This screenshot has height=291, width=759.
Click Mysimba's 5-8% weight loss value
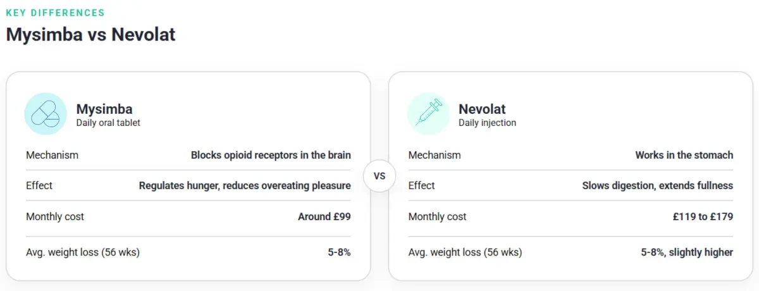339,252
